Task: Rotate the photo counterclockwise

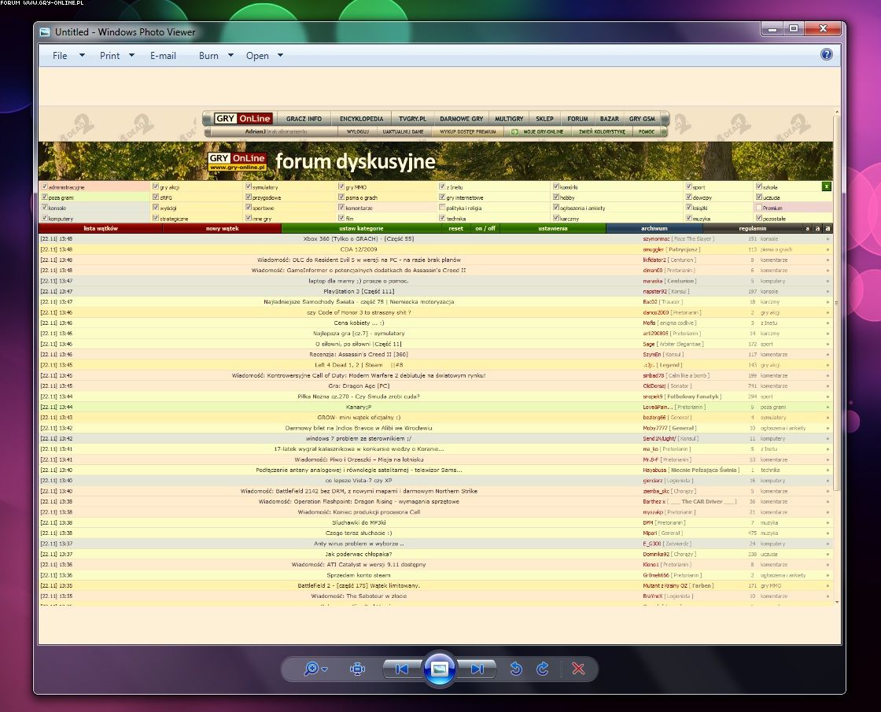Action: (516, 669)
